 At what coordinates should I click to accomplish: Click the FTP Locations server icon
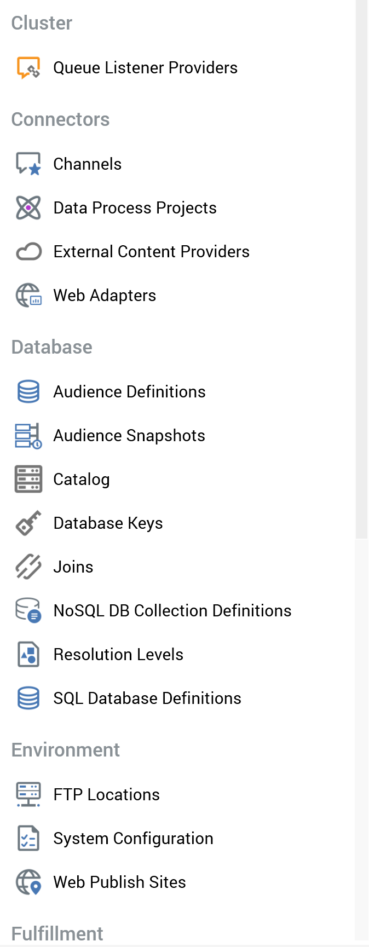[x=28, y=795]
